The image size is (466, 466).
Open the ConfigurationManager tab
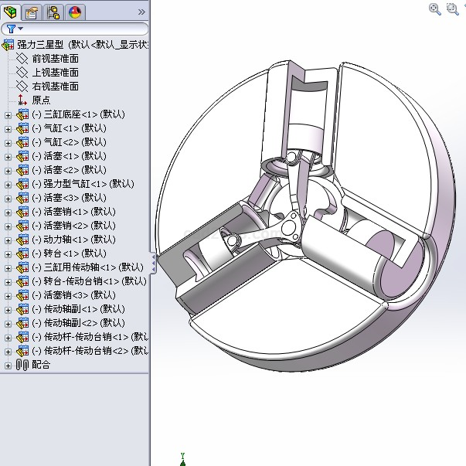point(53,12)
